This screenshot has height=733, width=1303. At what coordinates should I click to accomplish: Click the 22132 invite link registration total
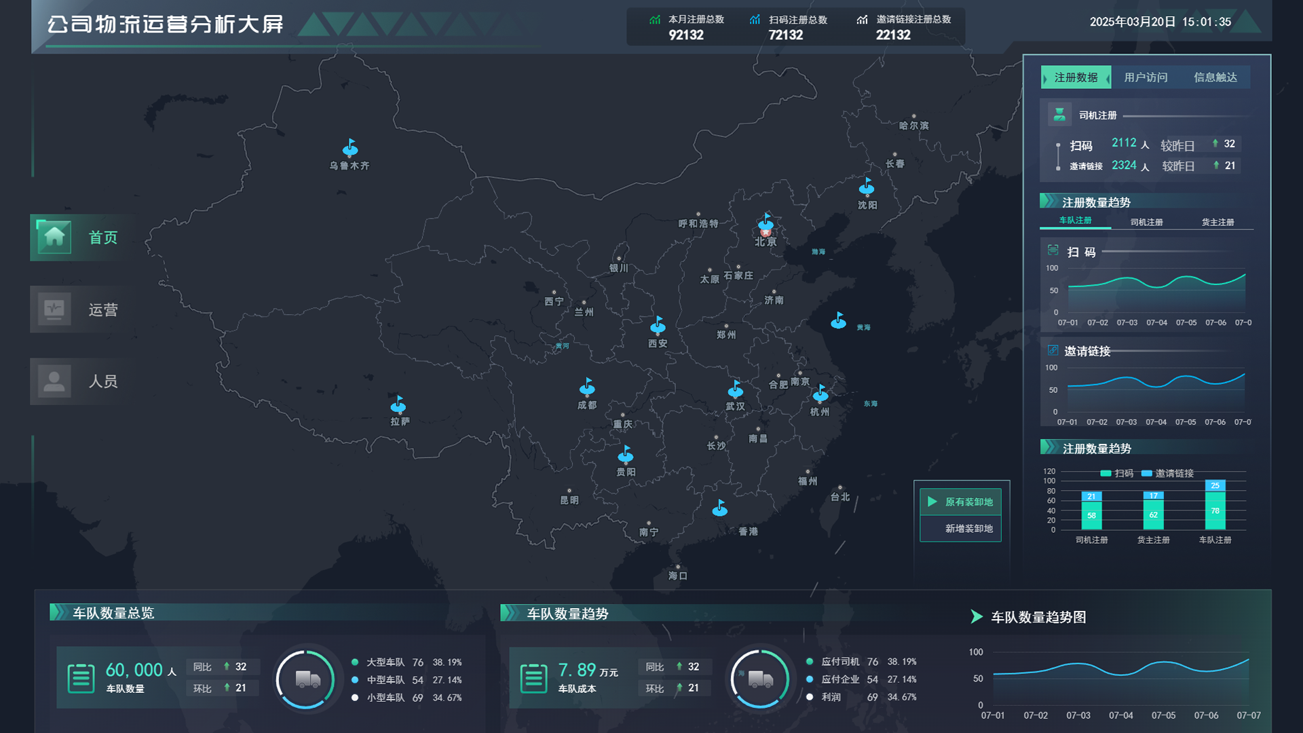tap(893, 35)
